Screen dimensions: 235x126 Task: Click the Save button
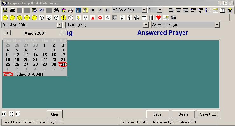tap(158, 114)
